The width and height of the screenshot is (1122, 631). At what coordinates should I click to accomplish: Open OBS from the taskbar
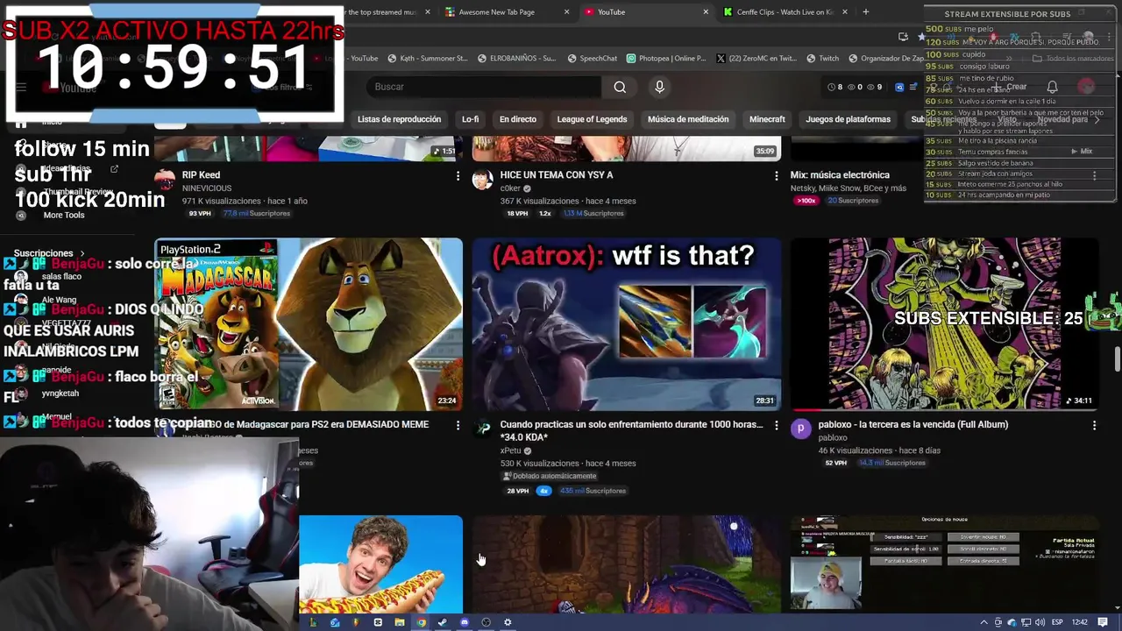486,622
